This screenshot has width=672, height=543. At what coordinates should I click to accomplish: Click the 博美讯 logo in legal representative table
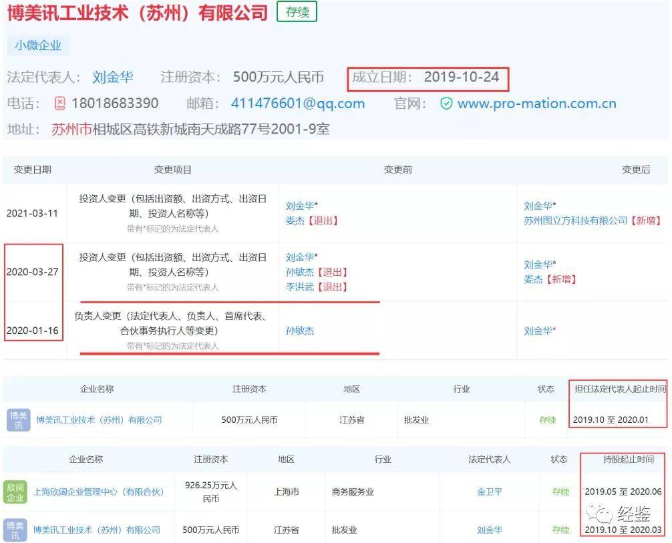[x=19, y=420]
